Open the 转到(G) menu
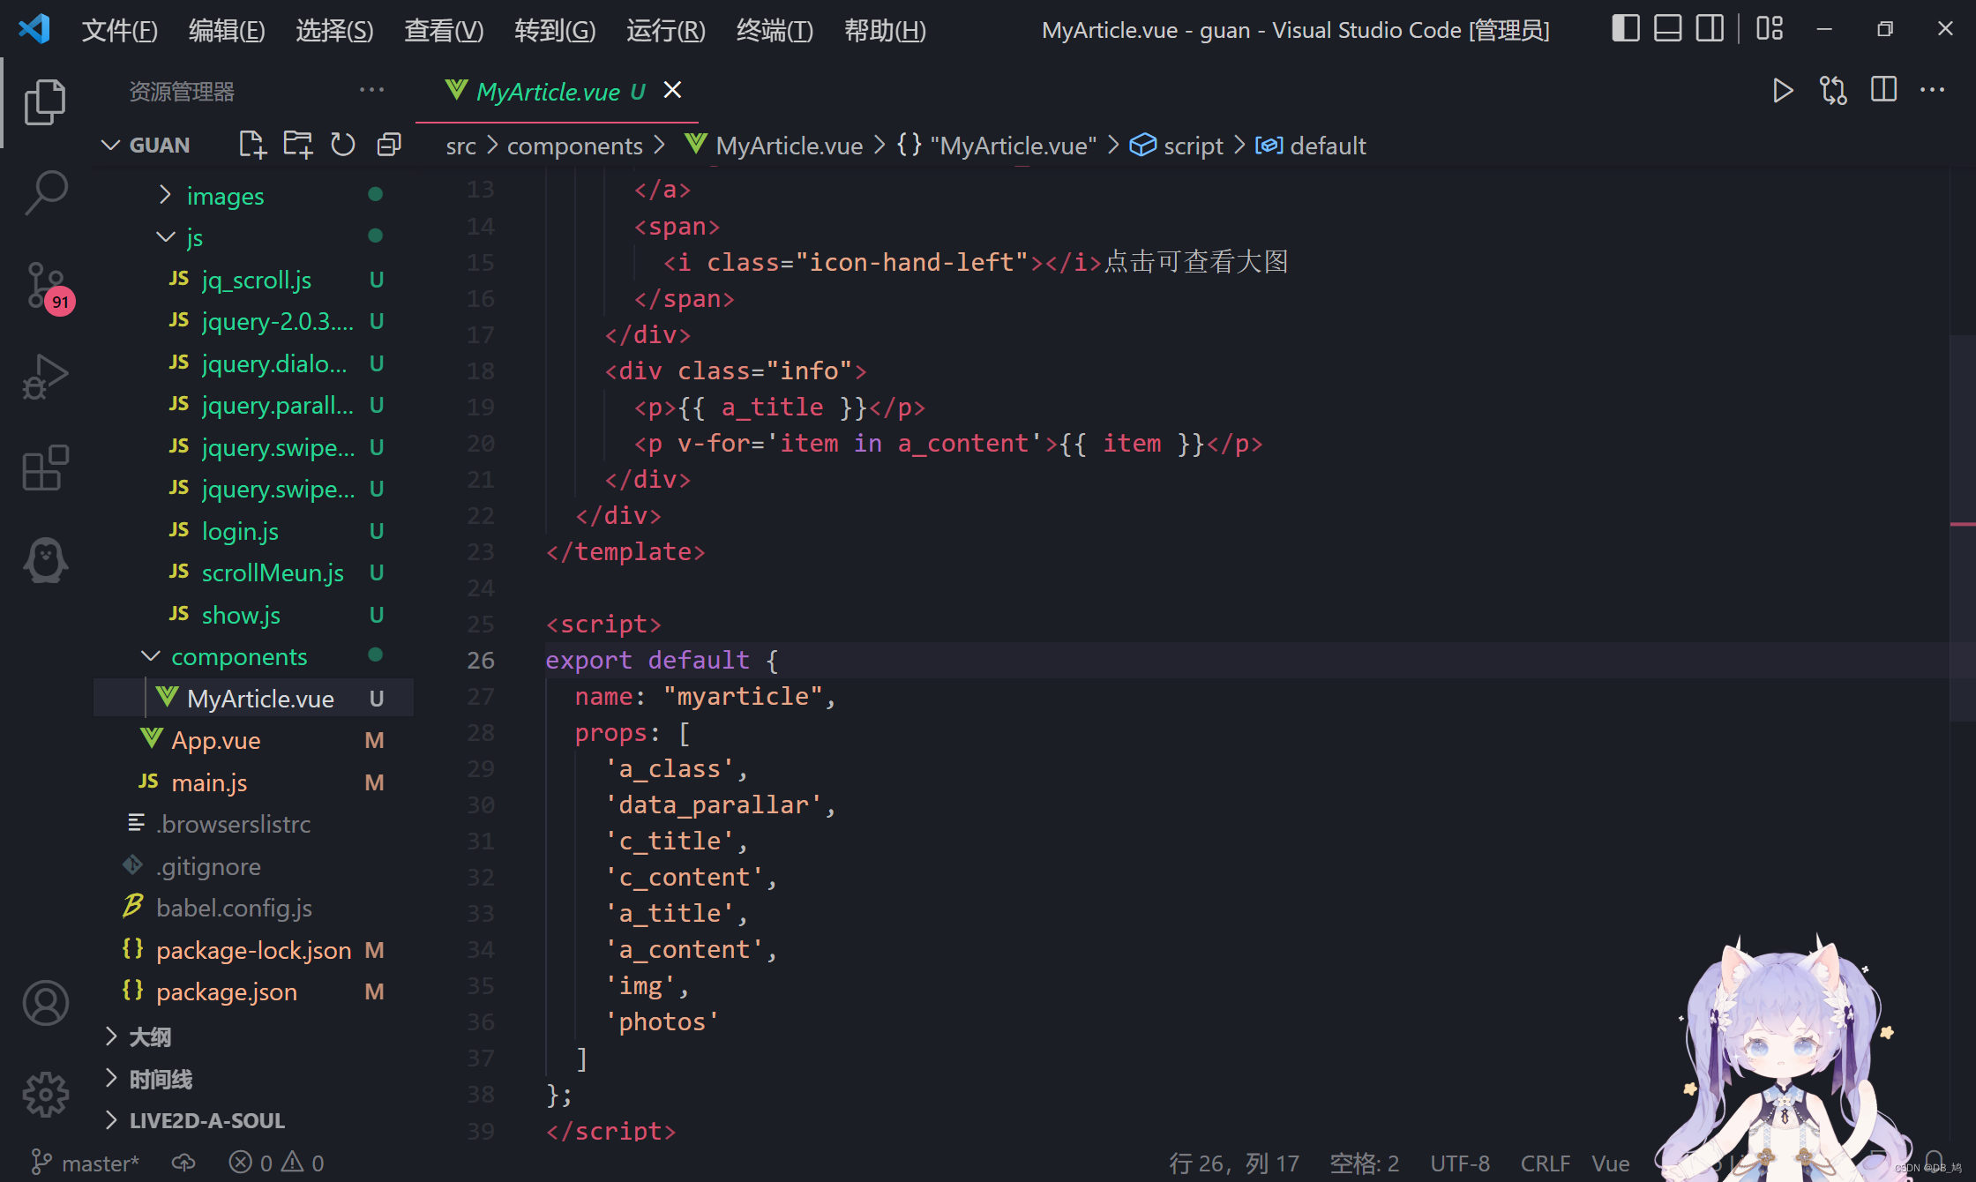1976x1182 pixels. click(x=555, y=31)
